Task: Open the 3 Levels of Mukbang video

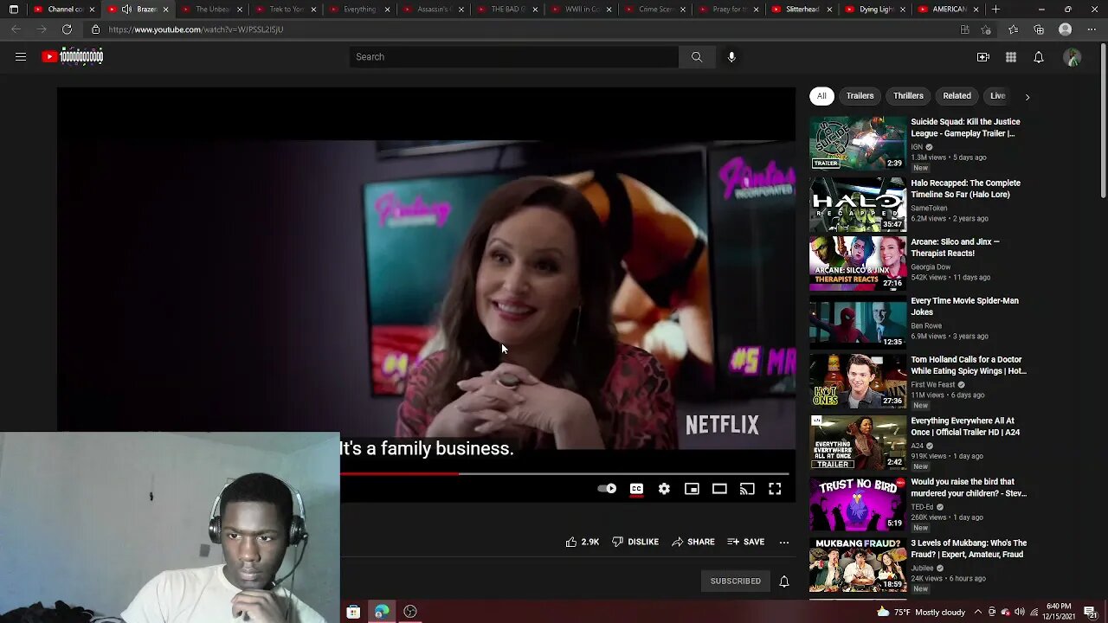Action: point(969,549)
